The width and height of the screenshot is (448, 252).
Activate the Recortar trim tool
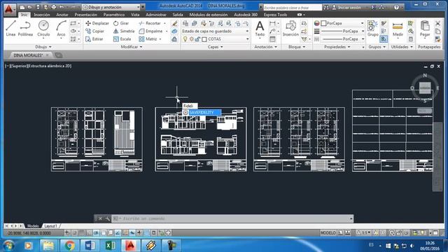coord(150,23)
